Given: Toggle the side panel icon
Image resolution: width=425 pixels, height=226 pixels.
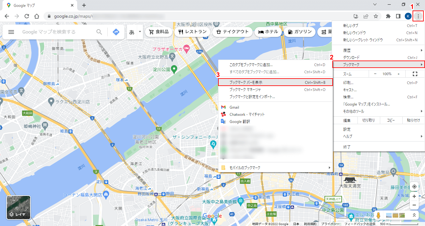Looking at the screenshot, I should tap(398, 16).
